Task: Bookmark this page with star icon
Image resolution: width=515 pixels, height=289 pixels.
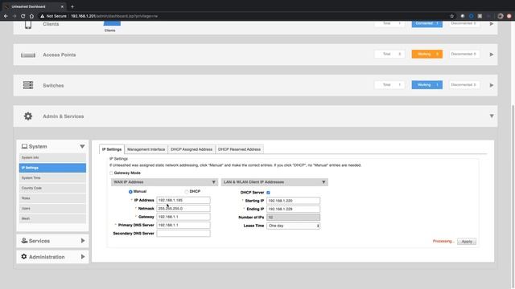Action: pyautogui.click(x=452, y=16)
